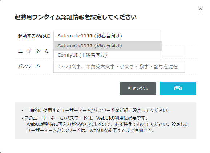Select highlighted Automatic1111 (初心者向け) list option
The width and height of the screenshot is (210, 153).
pos(108,46)
